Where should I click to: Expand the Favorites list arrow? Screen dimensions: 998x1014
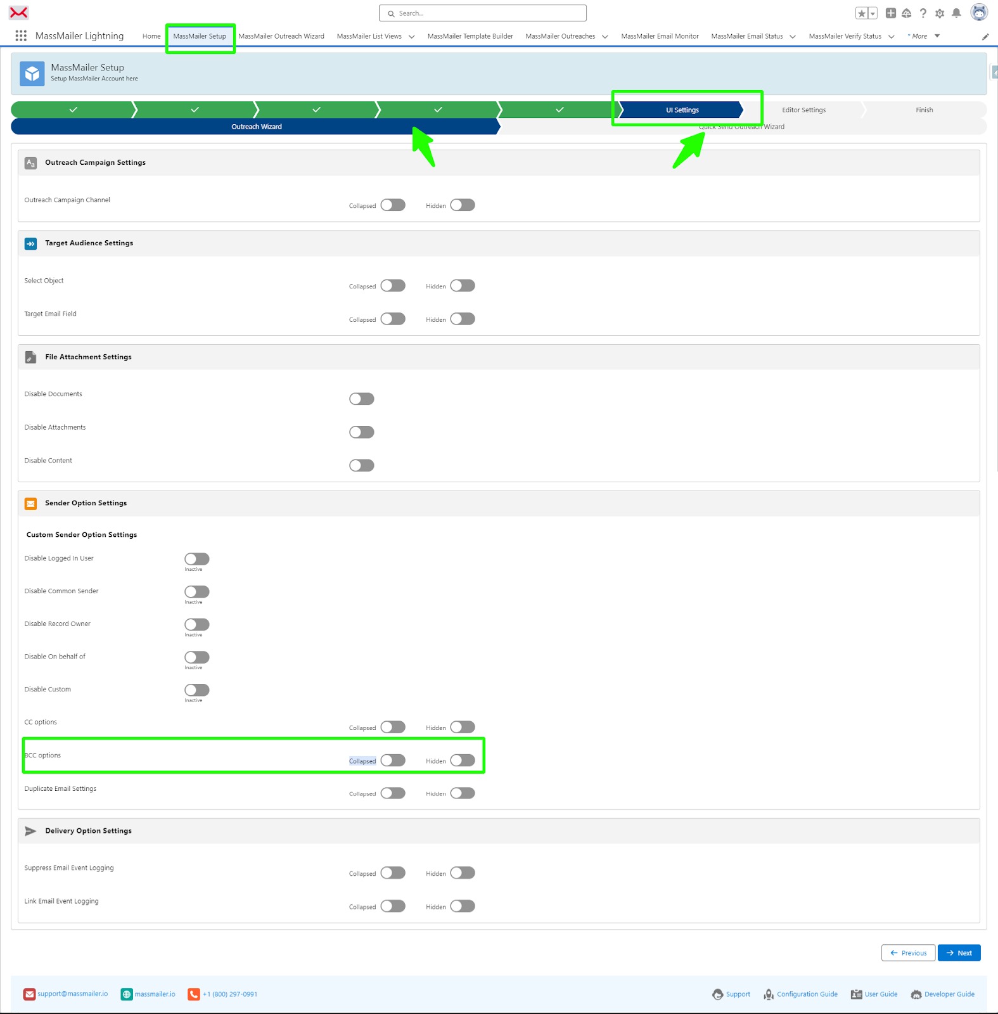coord(873,13)
